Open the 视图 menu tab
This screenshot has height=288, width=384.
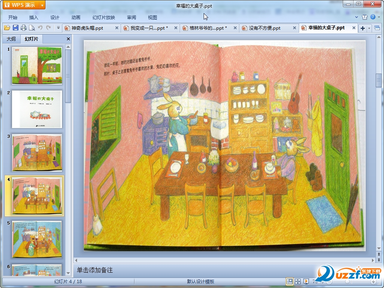[152, 17]
